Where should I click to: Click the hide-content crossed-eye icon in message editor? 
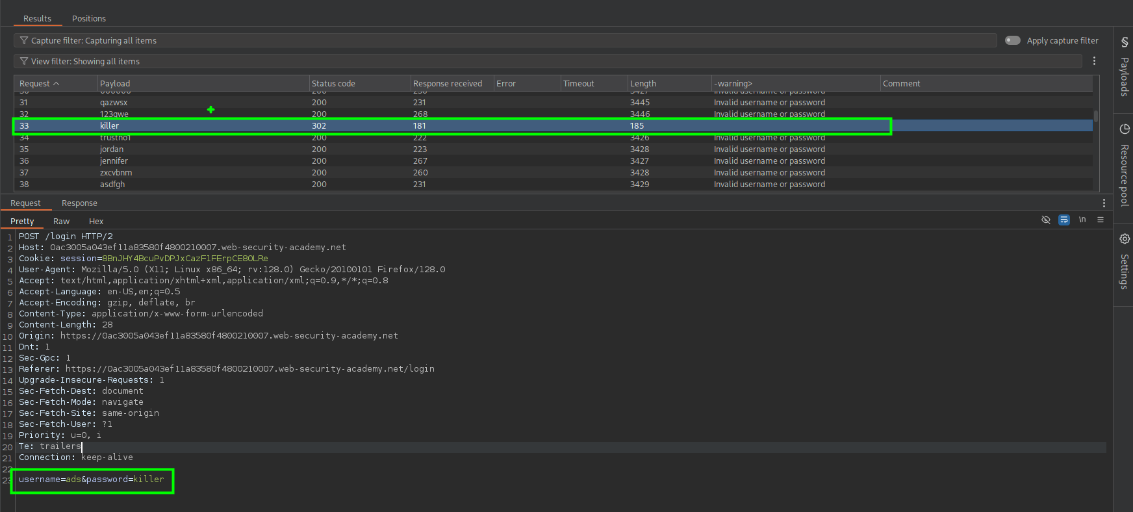[x=1045, y=220]
